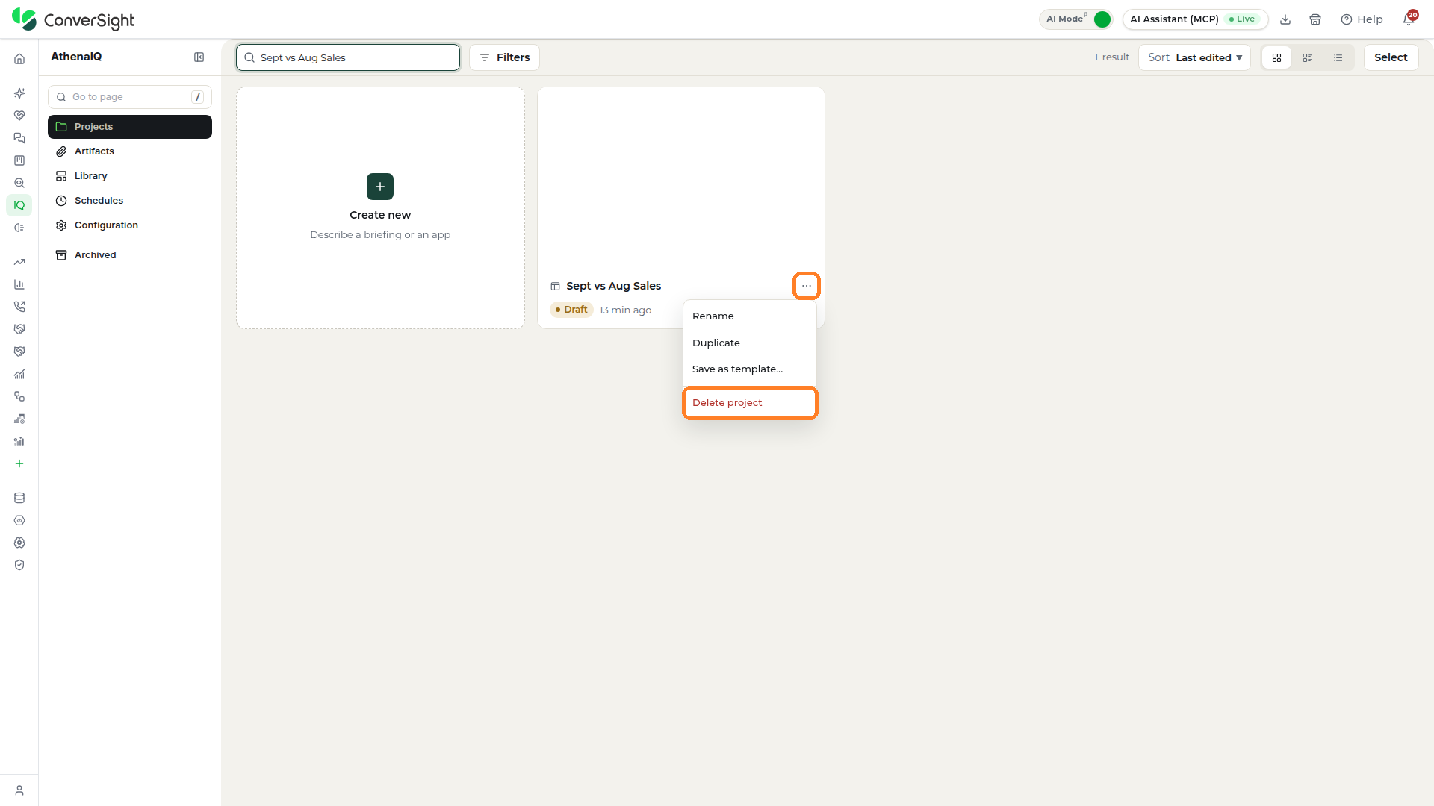Open the chat bubbles icon in rail

click(x=19, y=138)
